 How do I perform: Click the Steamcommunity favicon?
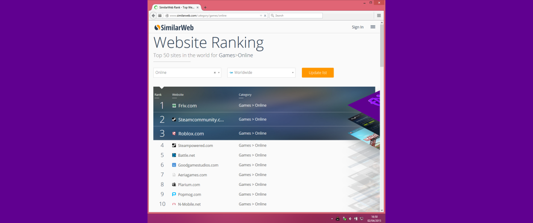click(174, 120)
